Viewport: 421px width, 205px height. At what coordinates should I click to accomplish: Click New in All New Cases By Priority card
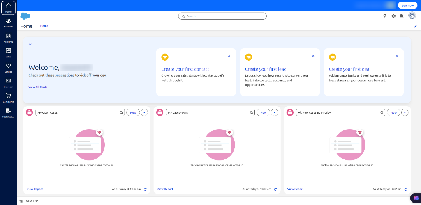[393, 112]
